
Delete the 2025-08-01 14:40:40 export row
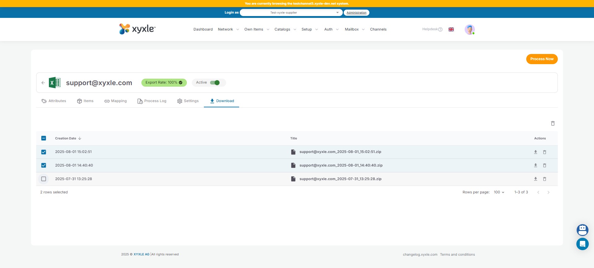point(544,166)
